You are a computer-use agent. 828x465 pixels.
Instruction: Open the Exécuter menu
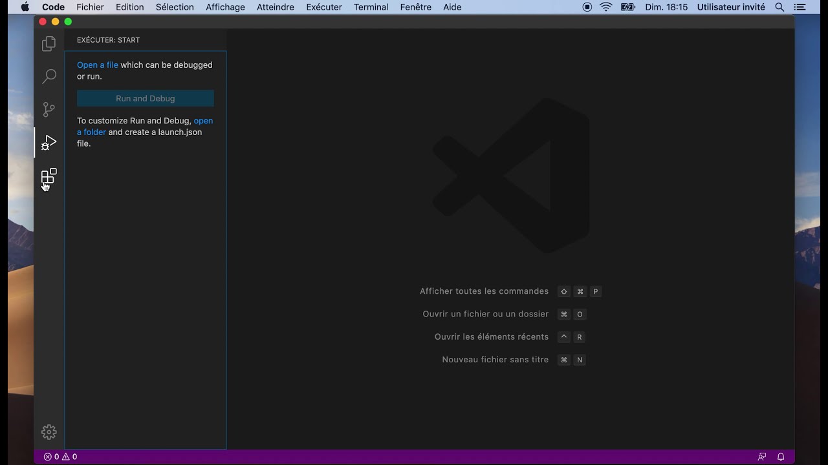324,7
